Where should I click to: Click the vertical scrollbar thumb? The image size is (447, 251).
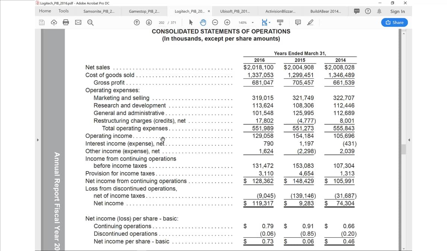click(404, 149)
